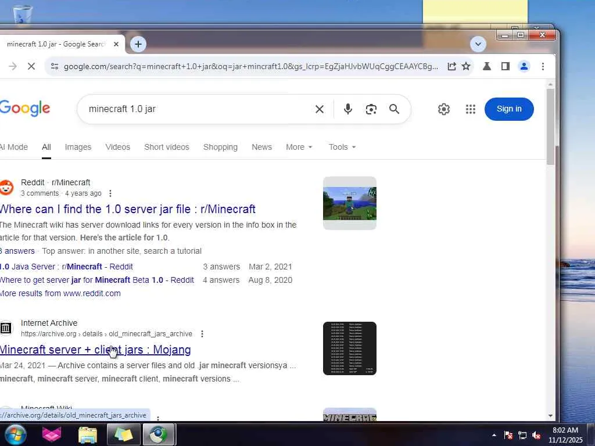The height and width of the screenshot is (446, 595).
Task: Show hidden system tray icons
Action: click(x=494, y=435)
